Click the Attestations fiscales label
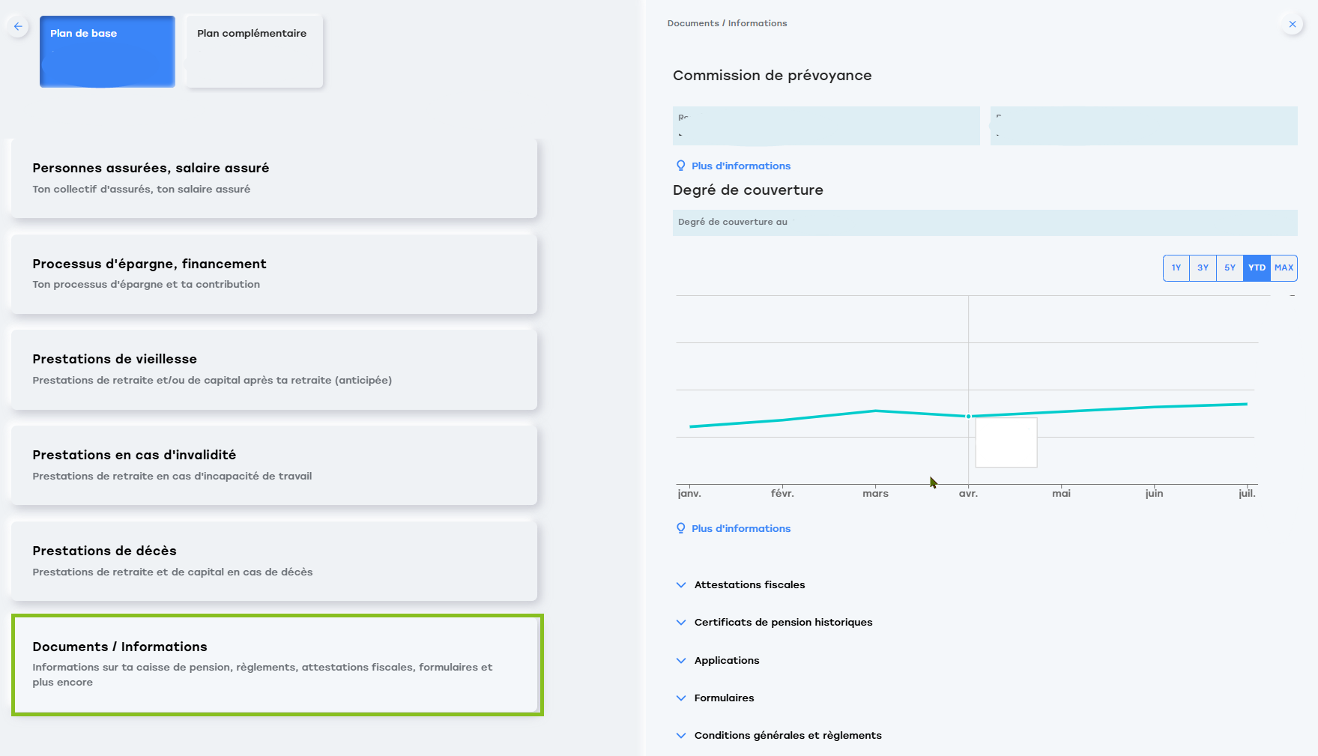1318x756 pixels. pyautogui.click(x=749, y=584)
